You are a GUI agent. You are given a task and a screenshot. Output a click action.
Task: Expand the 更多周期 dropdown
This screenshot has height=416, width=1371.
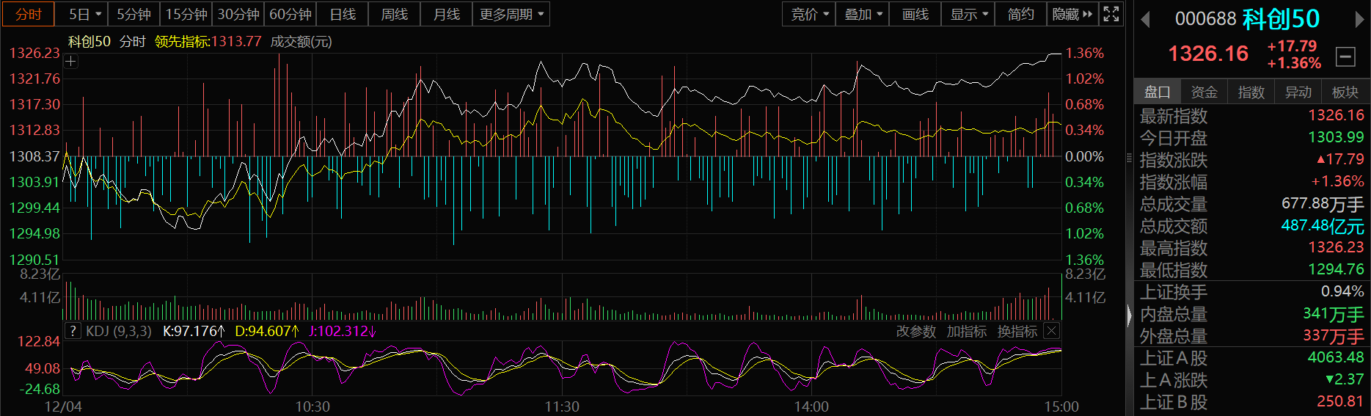click(x=511, y=14)
